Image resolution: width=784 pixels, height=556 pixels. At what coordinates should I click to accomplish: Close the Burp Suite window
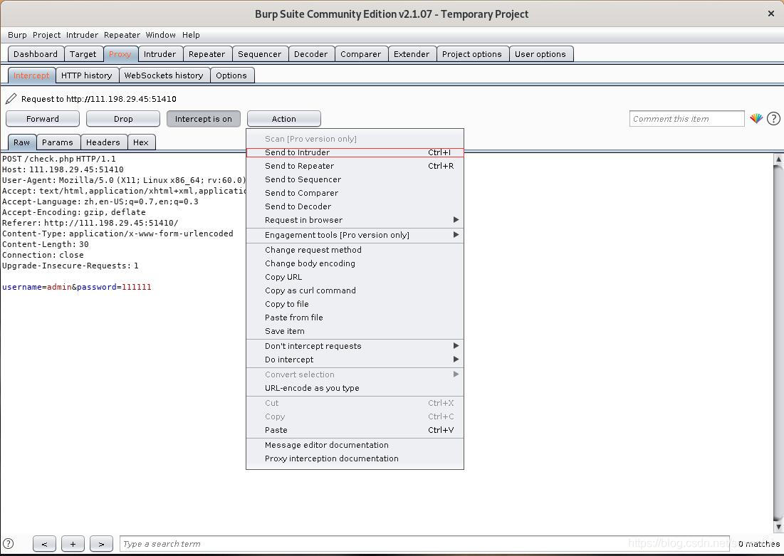tap(771, 14)
